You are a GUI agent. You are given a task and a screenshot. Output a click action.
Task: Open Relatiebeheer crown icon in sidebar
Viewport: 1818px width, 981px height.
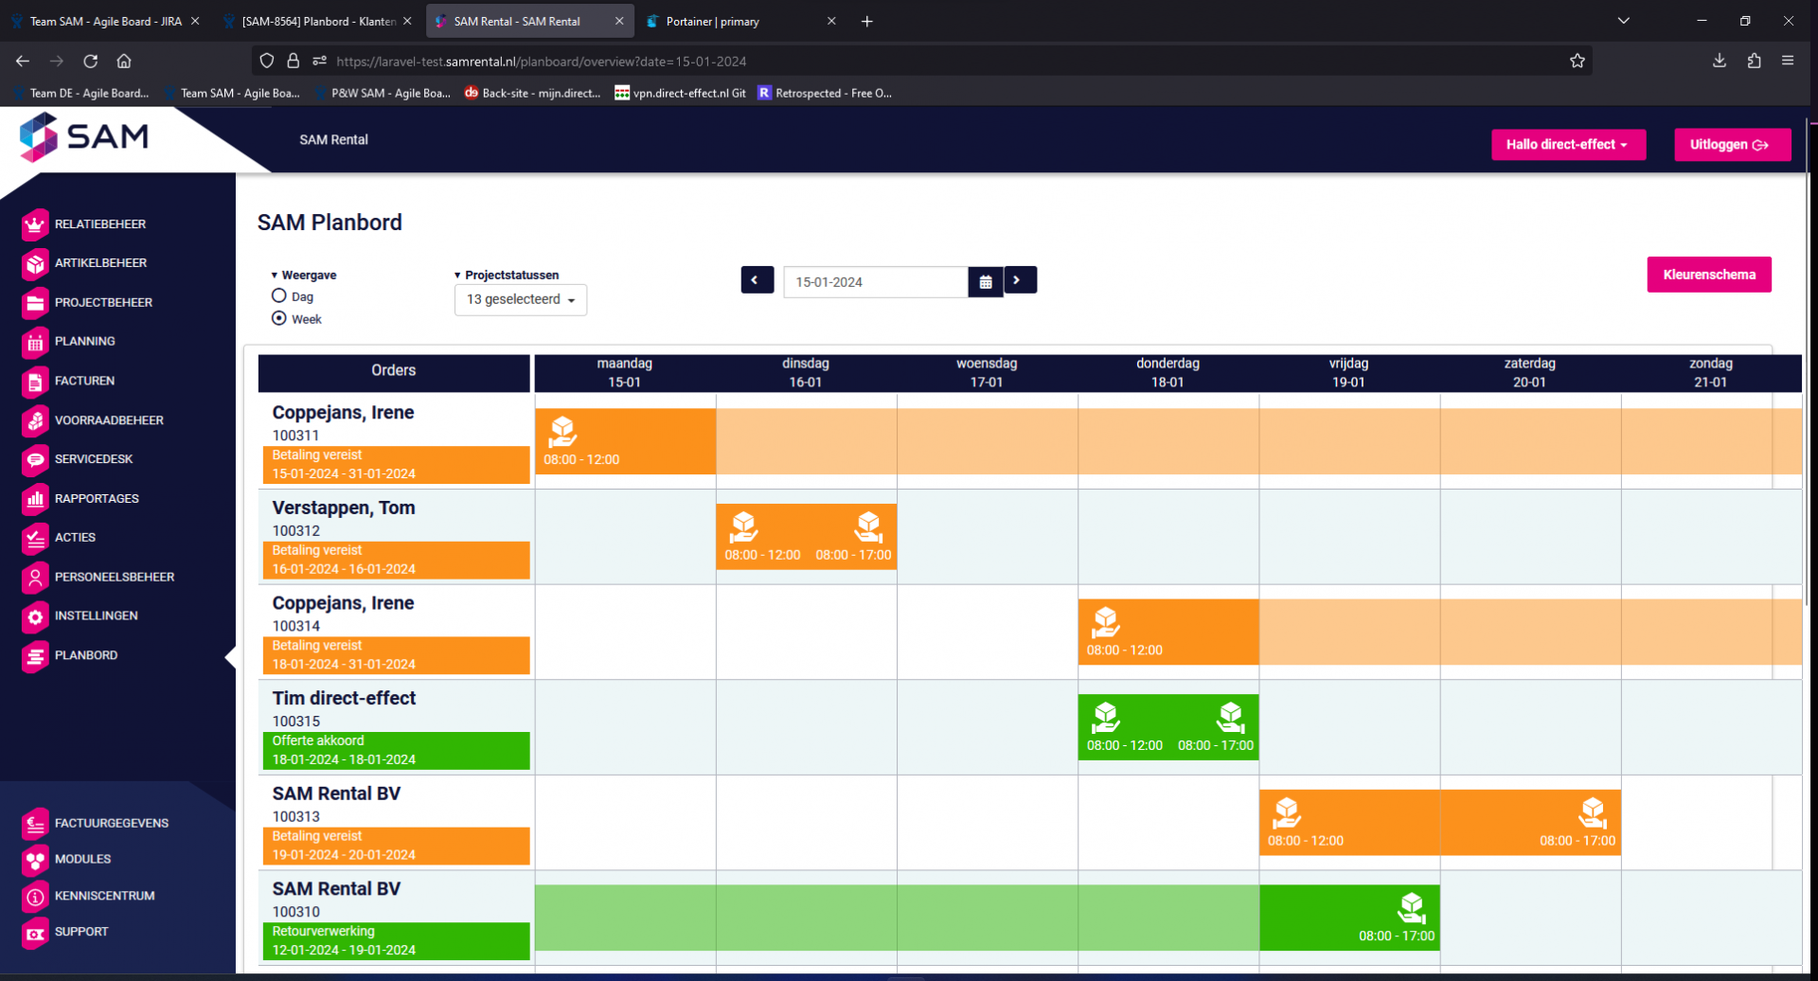pyautogui.click(x=35, y=224)
